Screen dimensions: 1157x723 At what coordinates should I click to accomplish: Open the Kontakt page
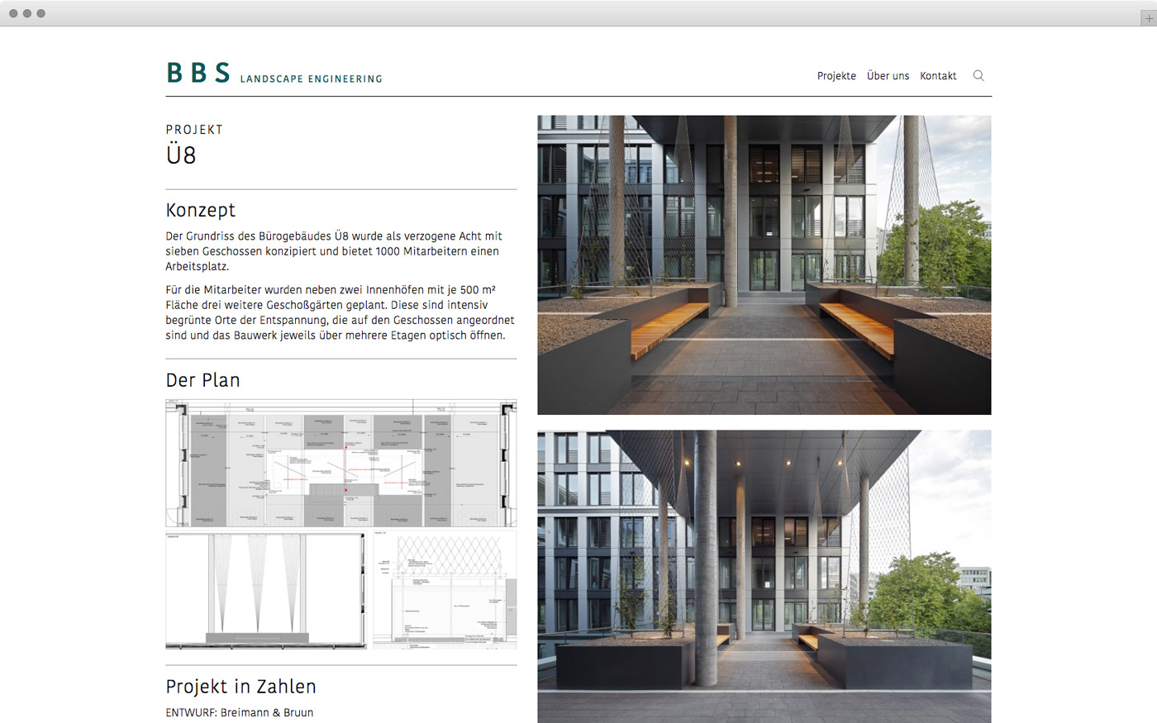coord(938,76)
